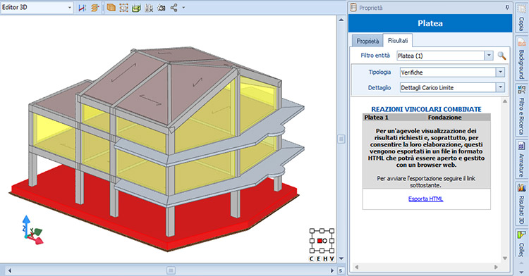Pin the Proprietà panel with the pushpin
This screenshot has height=276, width=529.
click(x=507, y=7)
